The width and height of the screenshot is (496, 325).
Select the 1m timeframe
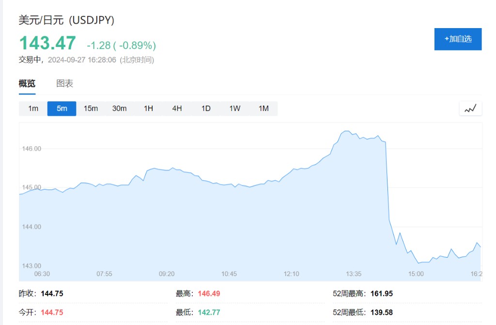(33, 108)
